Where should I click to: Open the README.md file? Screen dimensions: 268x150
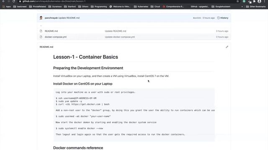tap(51, 31)
